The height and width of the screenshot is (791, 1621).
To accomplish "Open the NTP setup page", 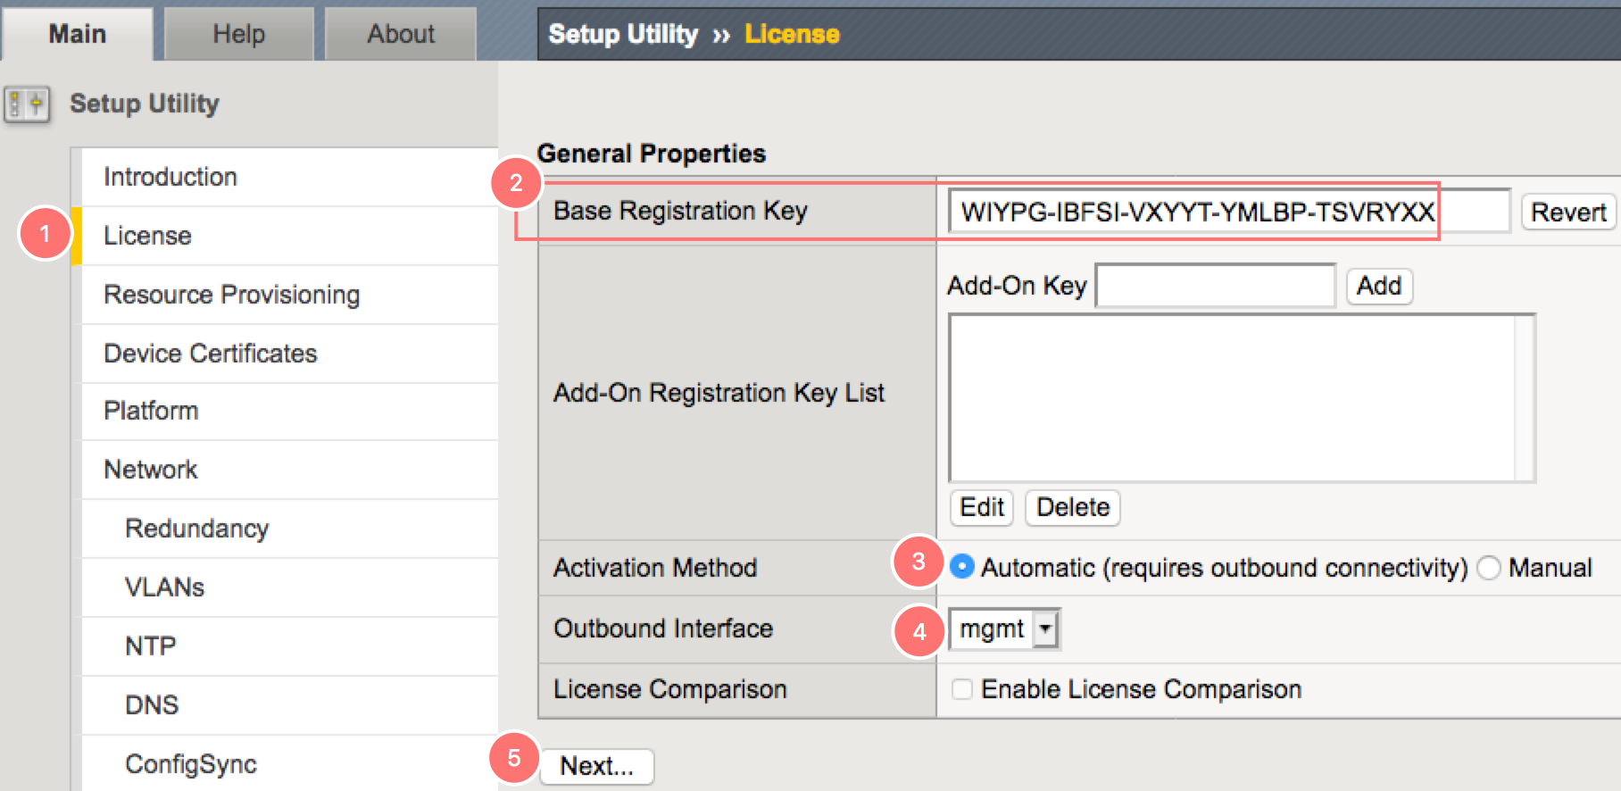I will coord(151,646).
